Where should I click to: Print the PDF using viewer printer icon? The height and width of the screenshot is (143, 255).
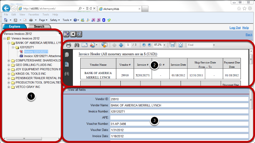pyautogui.click(x=68, y=45)
